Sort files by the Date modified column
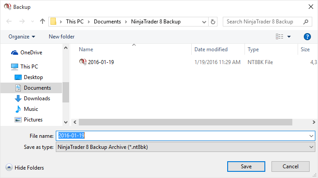Screen dimensions: 318x178 point(211,49)
